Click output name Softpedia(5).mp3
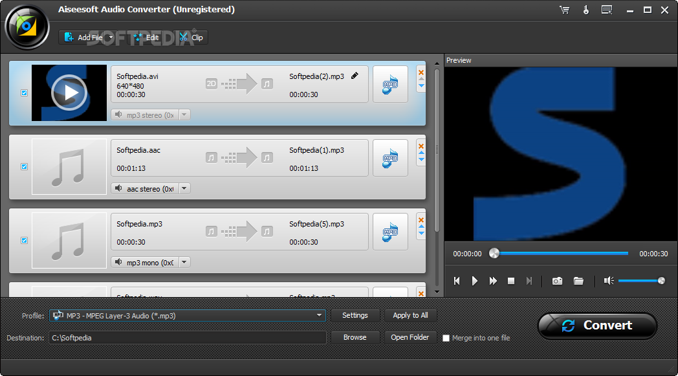Image resolution: width=678 pixels, height=376 pixels. (316, 224)
